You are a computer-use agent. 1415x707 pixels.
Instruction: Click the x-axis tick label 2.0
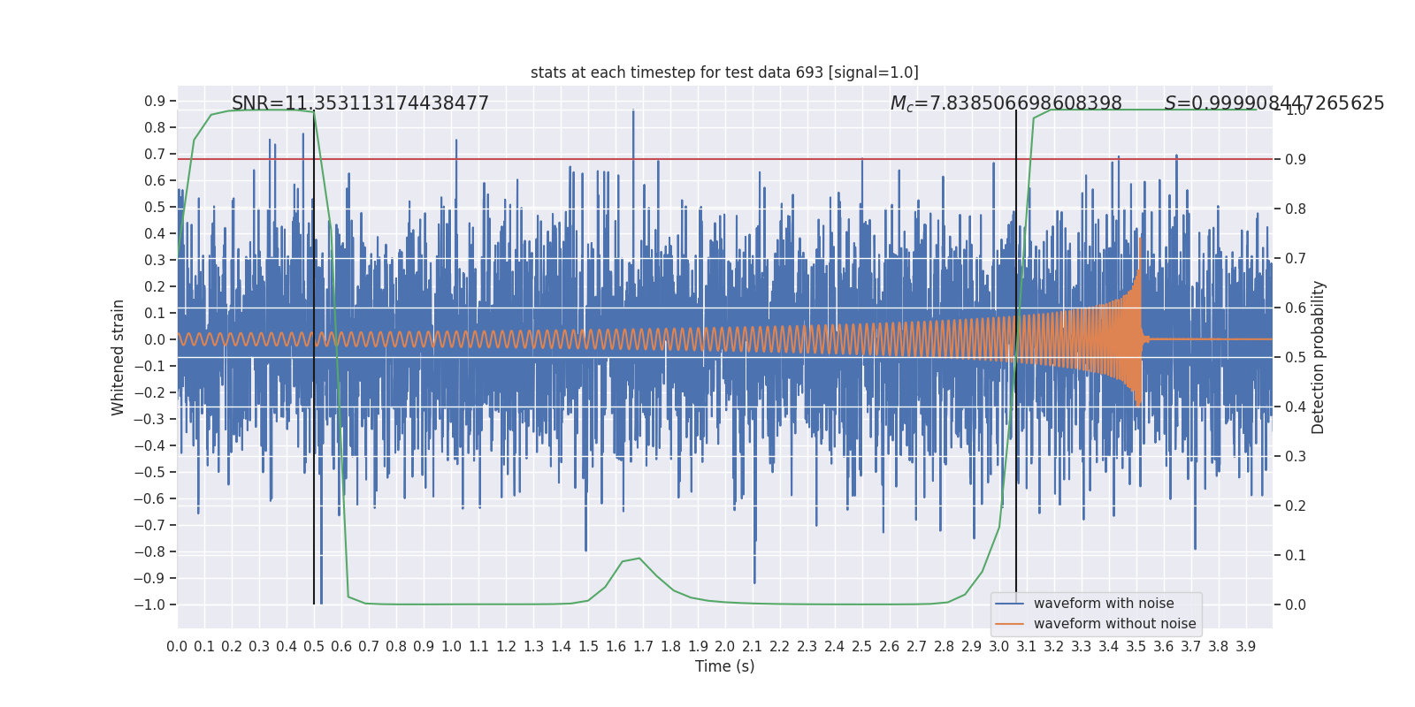tap(724, 647)
